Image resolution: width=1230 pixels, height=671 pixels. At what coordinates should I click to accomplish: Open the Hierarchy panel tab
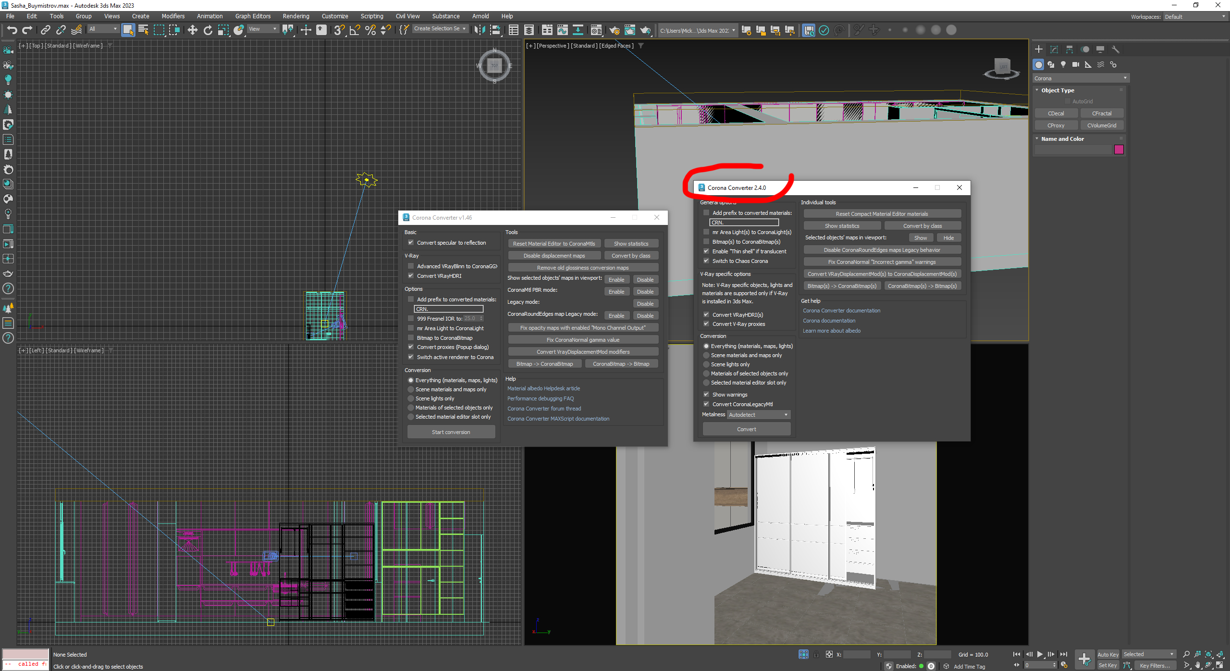1070,49
